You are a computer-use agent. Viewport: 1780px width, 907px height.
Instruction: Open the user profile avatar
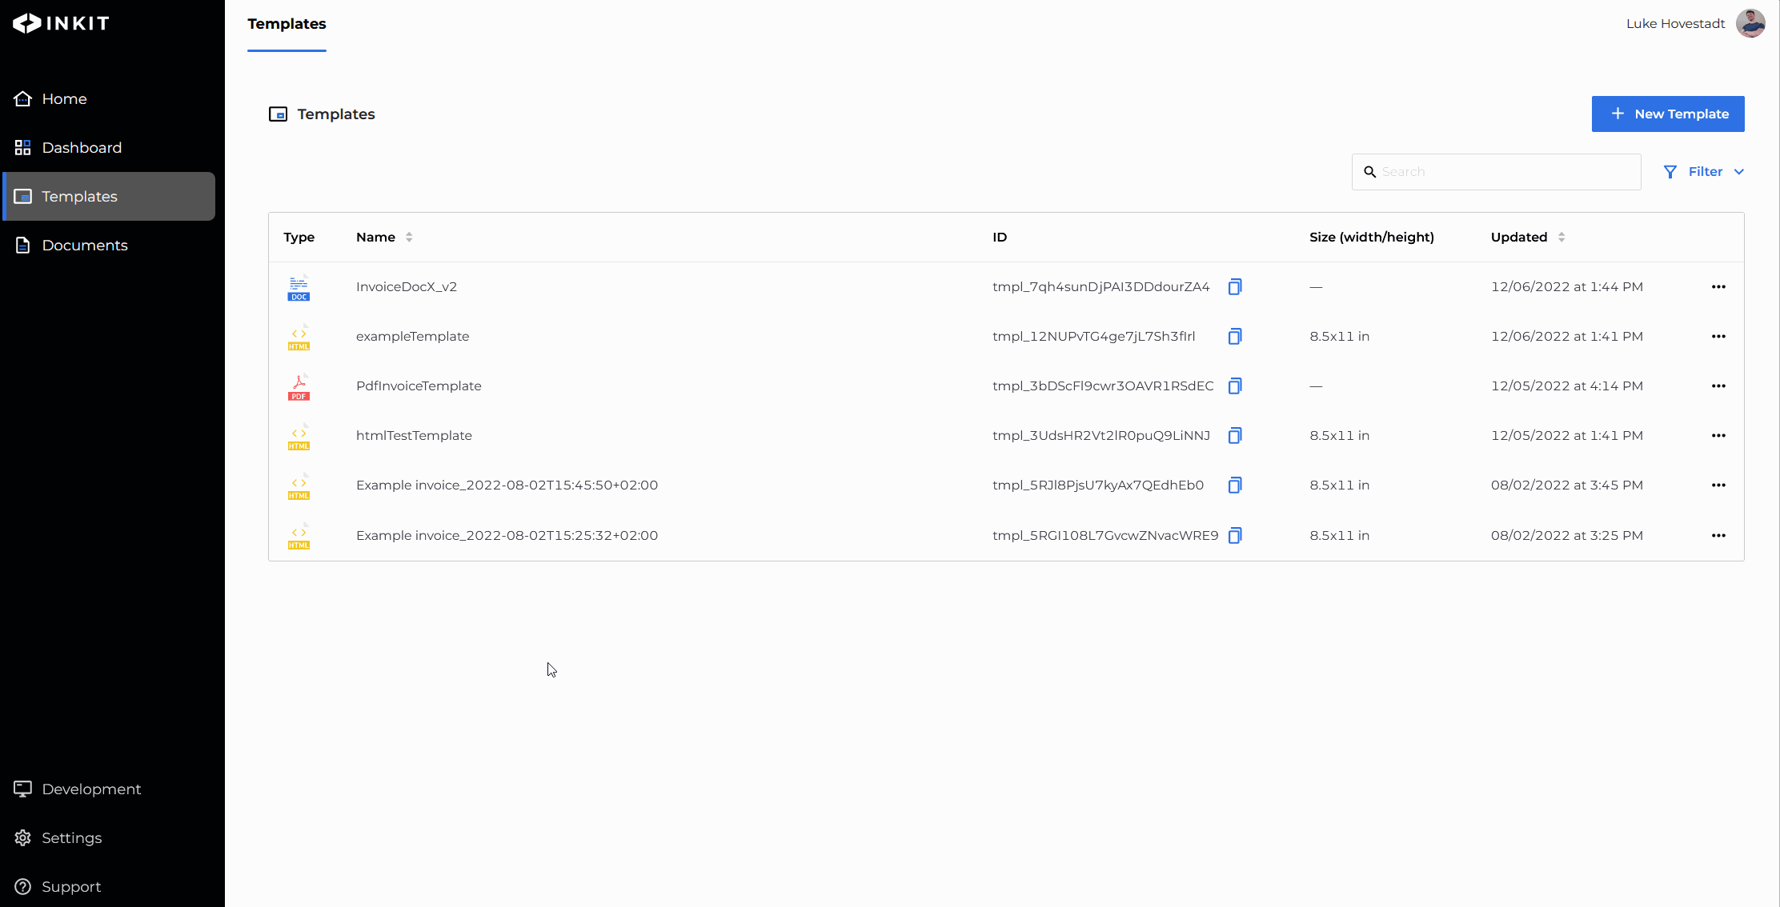pyautogui.click(x=1750, y=23)
